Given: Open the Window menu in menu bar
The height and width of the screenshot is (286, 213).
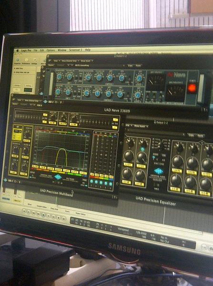Looking at the screenshot, I should coord(62,50).
